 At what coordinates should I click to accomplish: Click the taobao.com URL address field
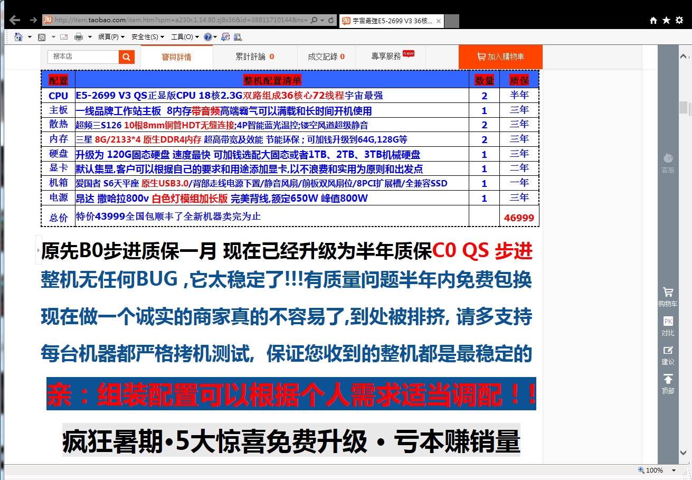(181, 20)
